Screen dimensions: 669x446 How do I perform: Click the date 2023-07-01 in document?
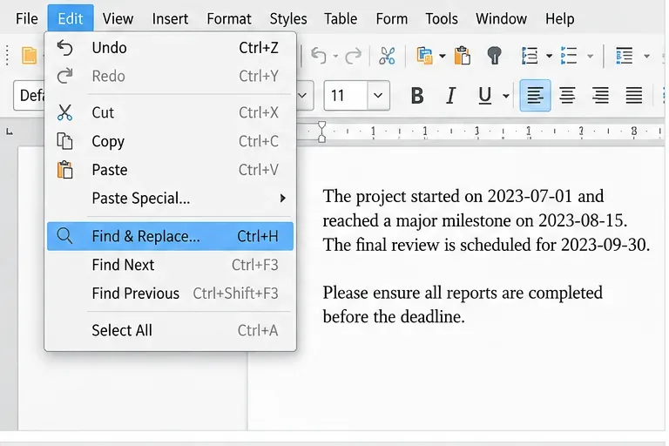click(x=530, y=196)
